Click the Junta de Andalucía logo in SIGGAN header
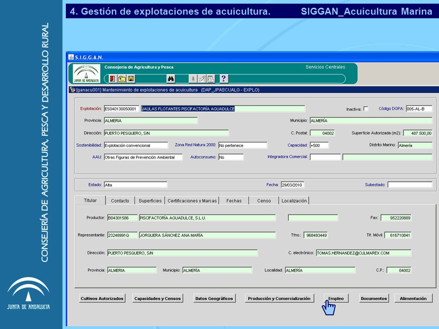 point(86,74)
